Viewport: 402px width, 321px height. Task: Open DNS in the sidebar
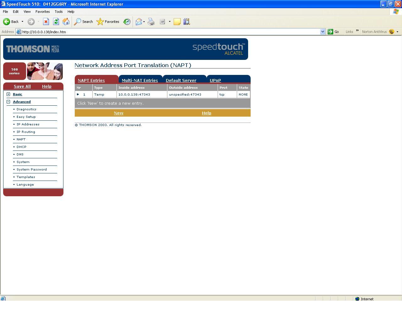point(20,154)
